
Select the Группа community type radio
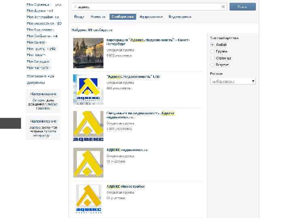[212, 51]
